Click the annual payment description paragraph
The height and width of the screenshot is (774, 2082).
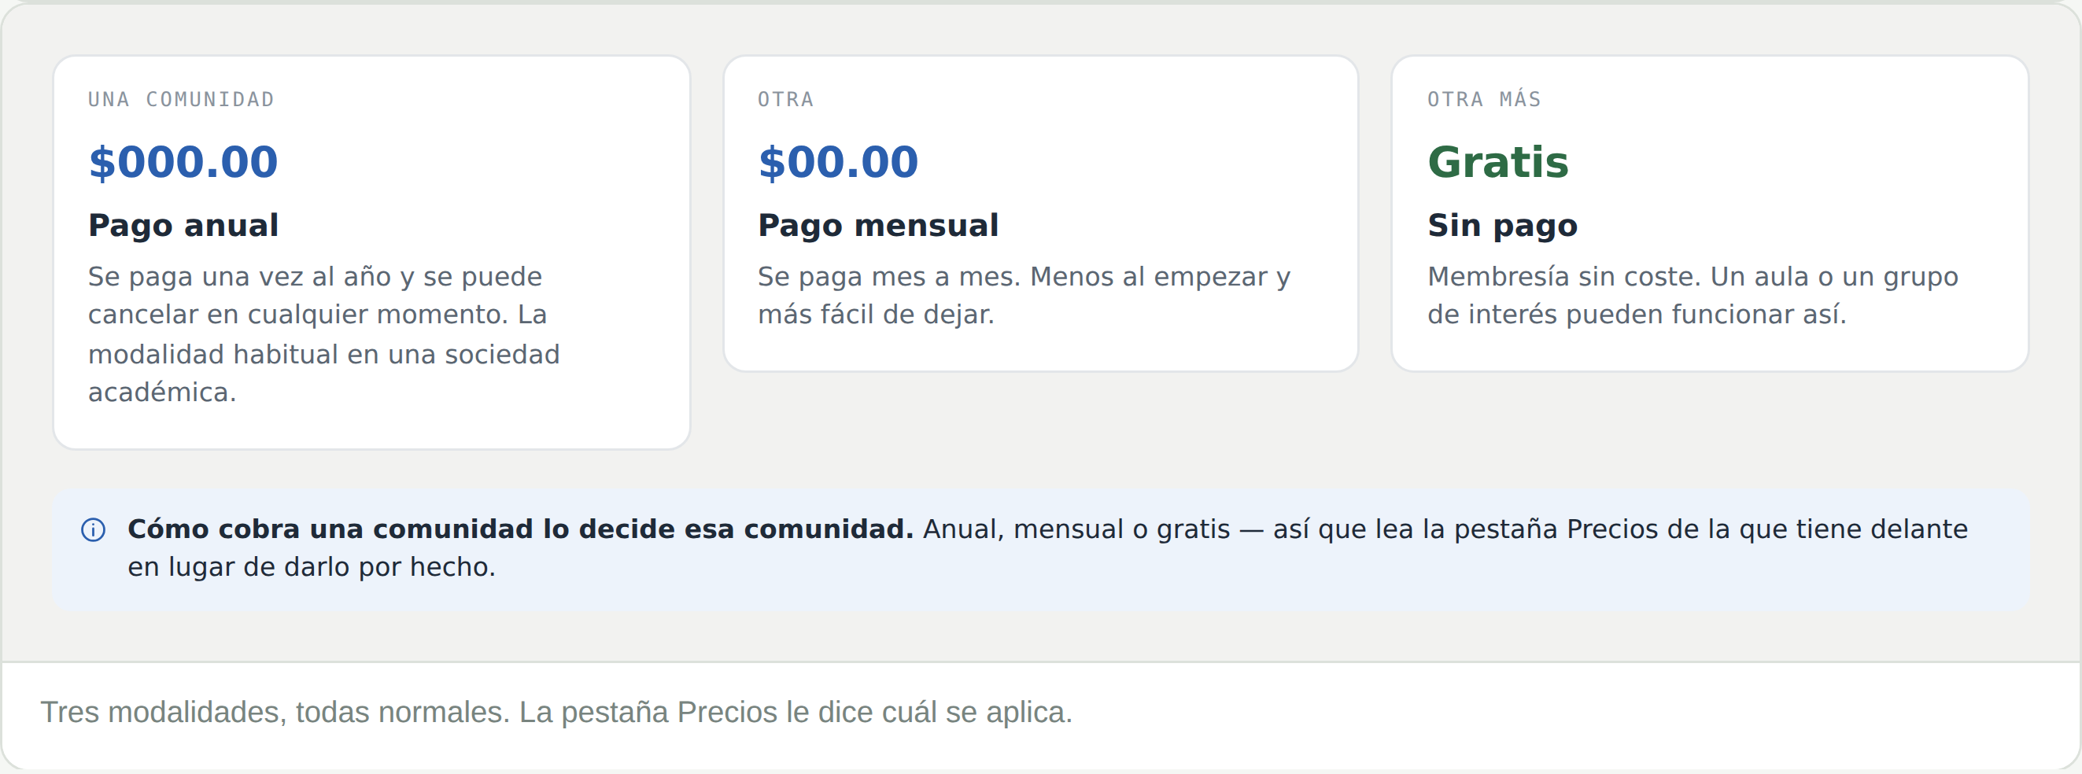coord(324,334)
